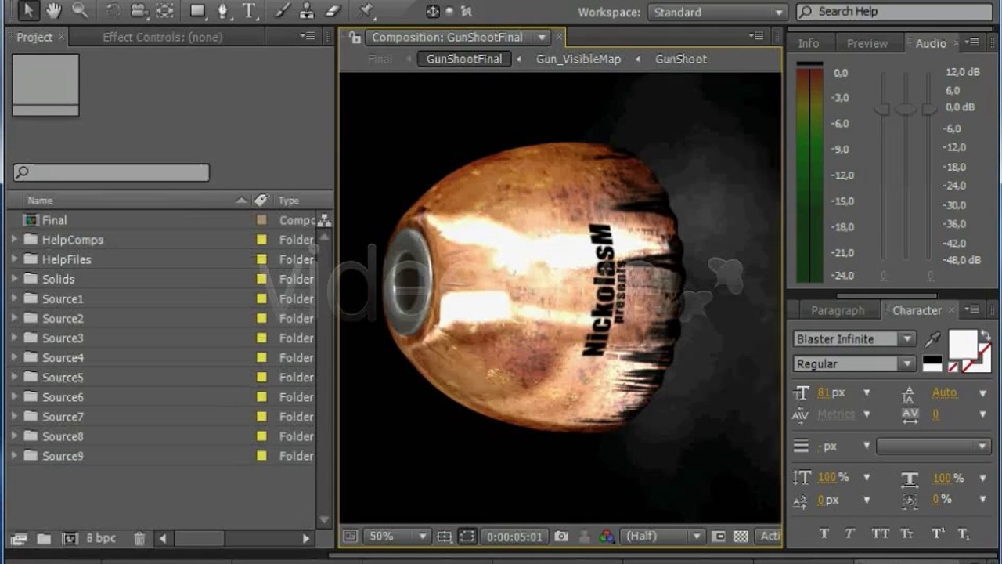This screenshot has width=1002, height=564.
Task: Open the 50% magnification dropdown
Action: click(397, 537)
